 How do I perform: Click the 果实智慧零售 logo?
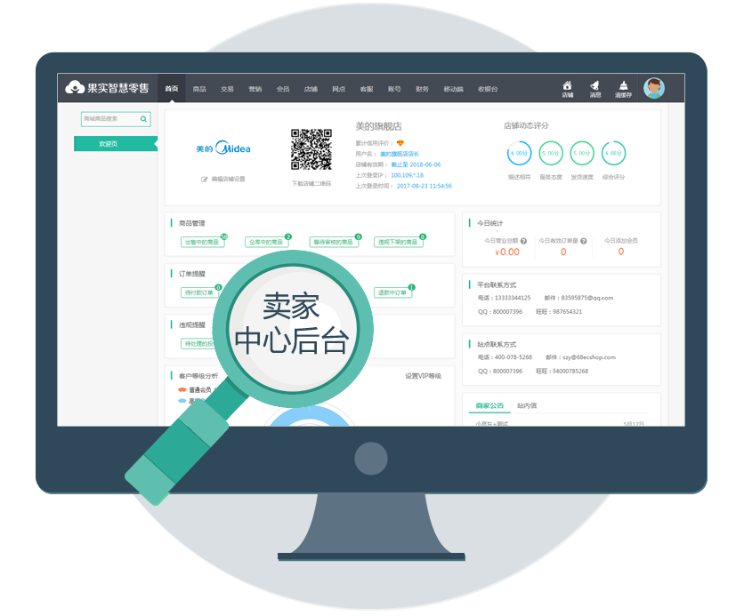pos(107,88)
